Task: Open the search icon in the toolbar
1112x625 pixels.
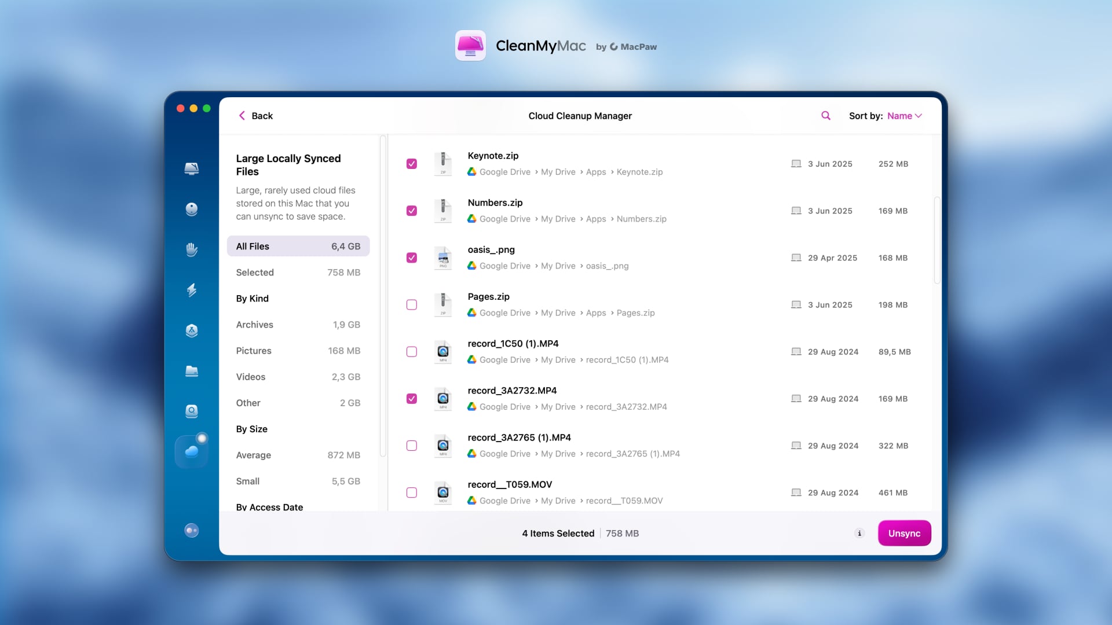Action: point(825,116)
